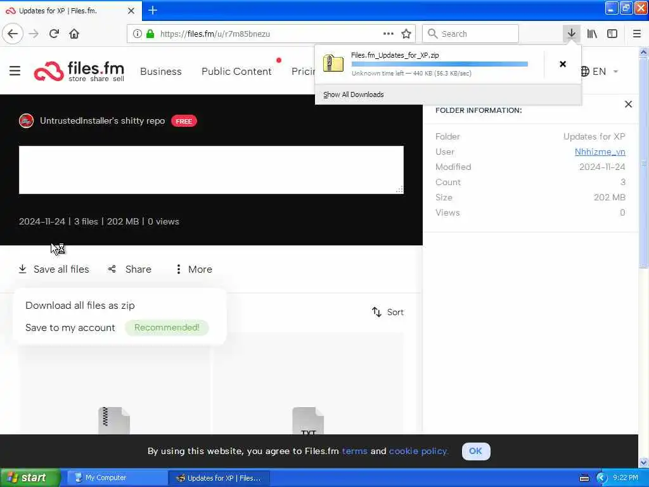Click the forward navigation arrow
Viewport: 649px width, 487px height.
tap(34, 34)
